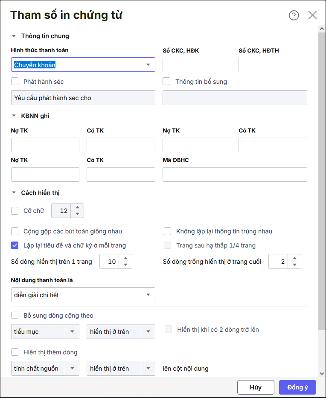Screen dimensions: 326x398
Task: Collapse the Cách hiển thị section
Action: coord(14,193)
